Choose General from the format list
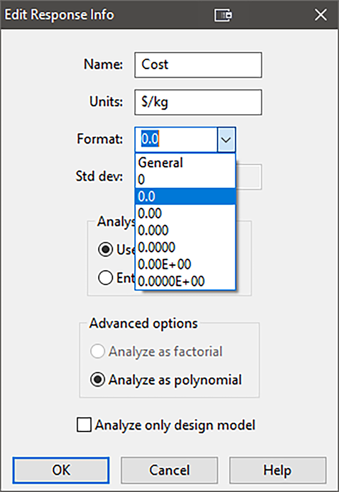The image size is (339, 492). [186, 163]
